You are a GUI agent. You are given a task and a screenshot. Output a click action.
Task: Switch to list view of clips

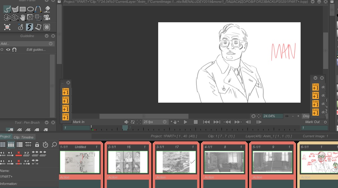click(19, 145)
